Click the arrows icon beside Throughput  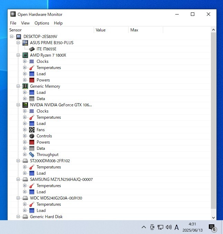tap(32, 155)
